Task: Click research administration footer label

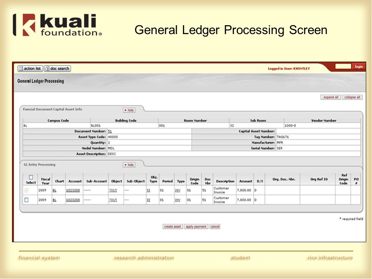Action: point(144,258)
